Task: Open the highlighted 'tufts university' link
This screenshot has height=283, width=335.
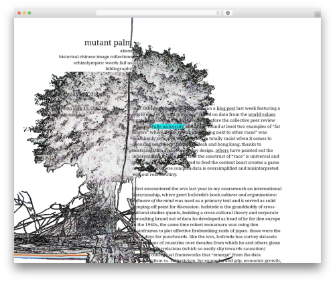Action: 168,126
